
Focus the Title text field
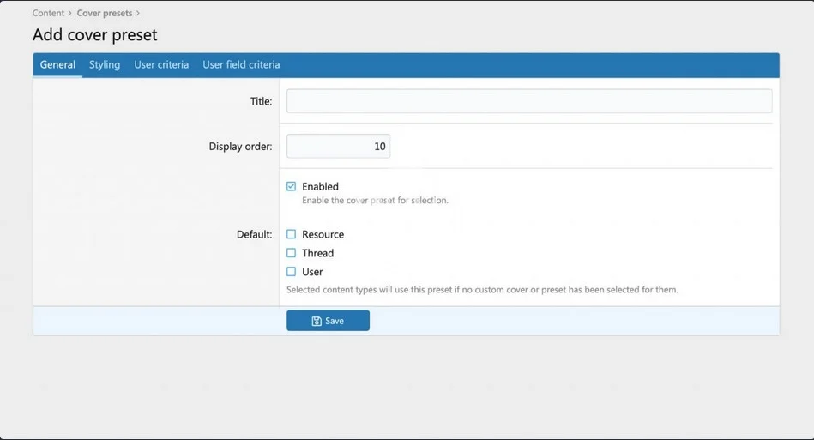tap(528, 101)
